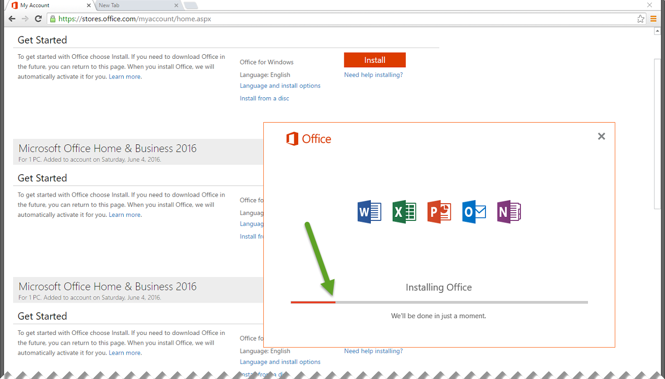The width and height of the screenshot is (665, 379).
Task: Toggle the bookmark star in the address bar
Action: (x=640, y=18)
